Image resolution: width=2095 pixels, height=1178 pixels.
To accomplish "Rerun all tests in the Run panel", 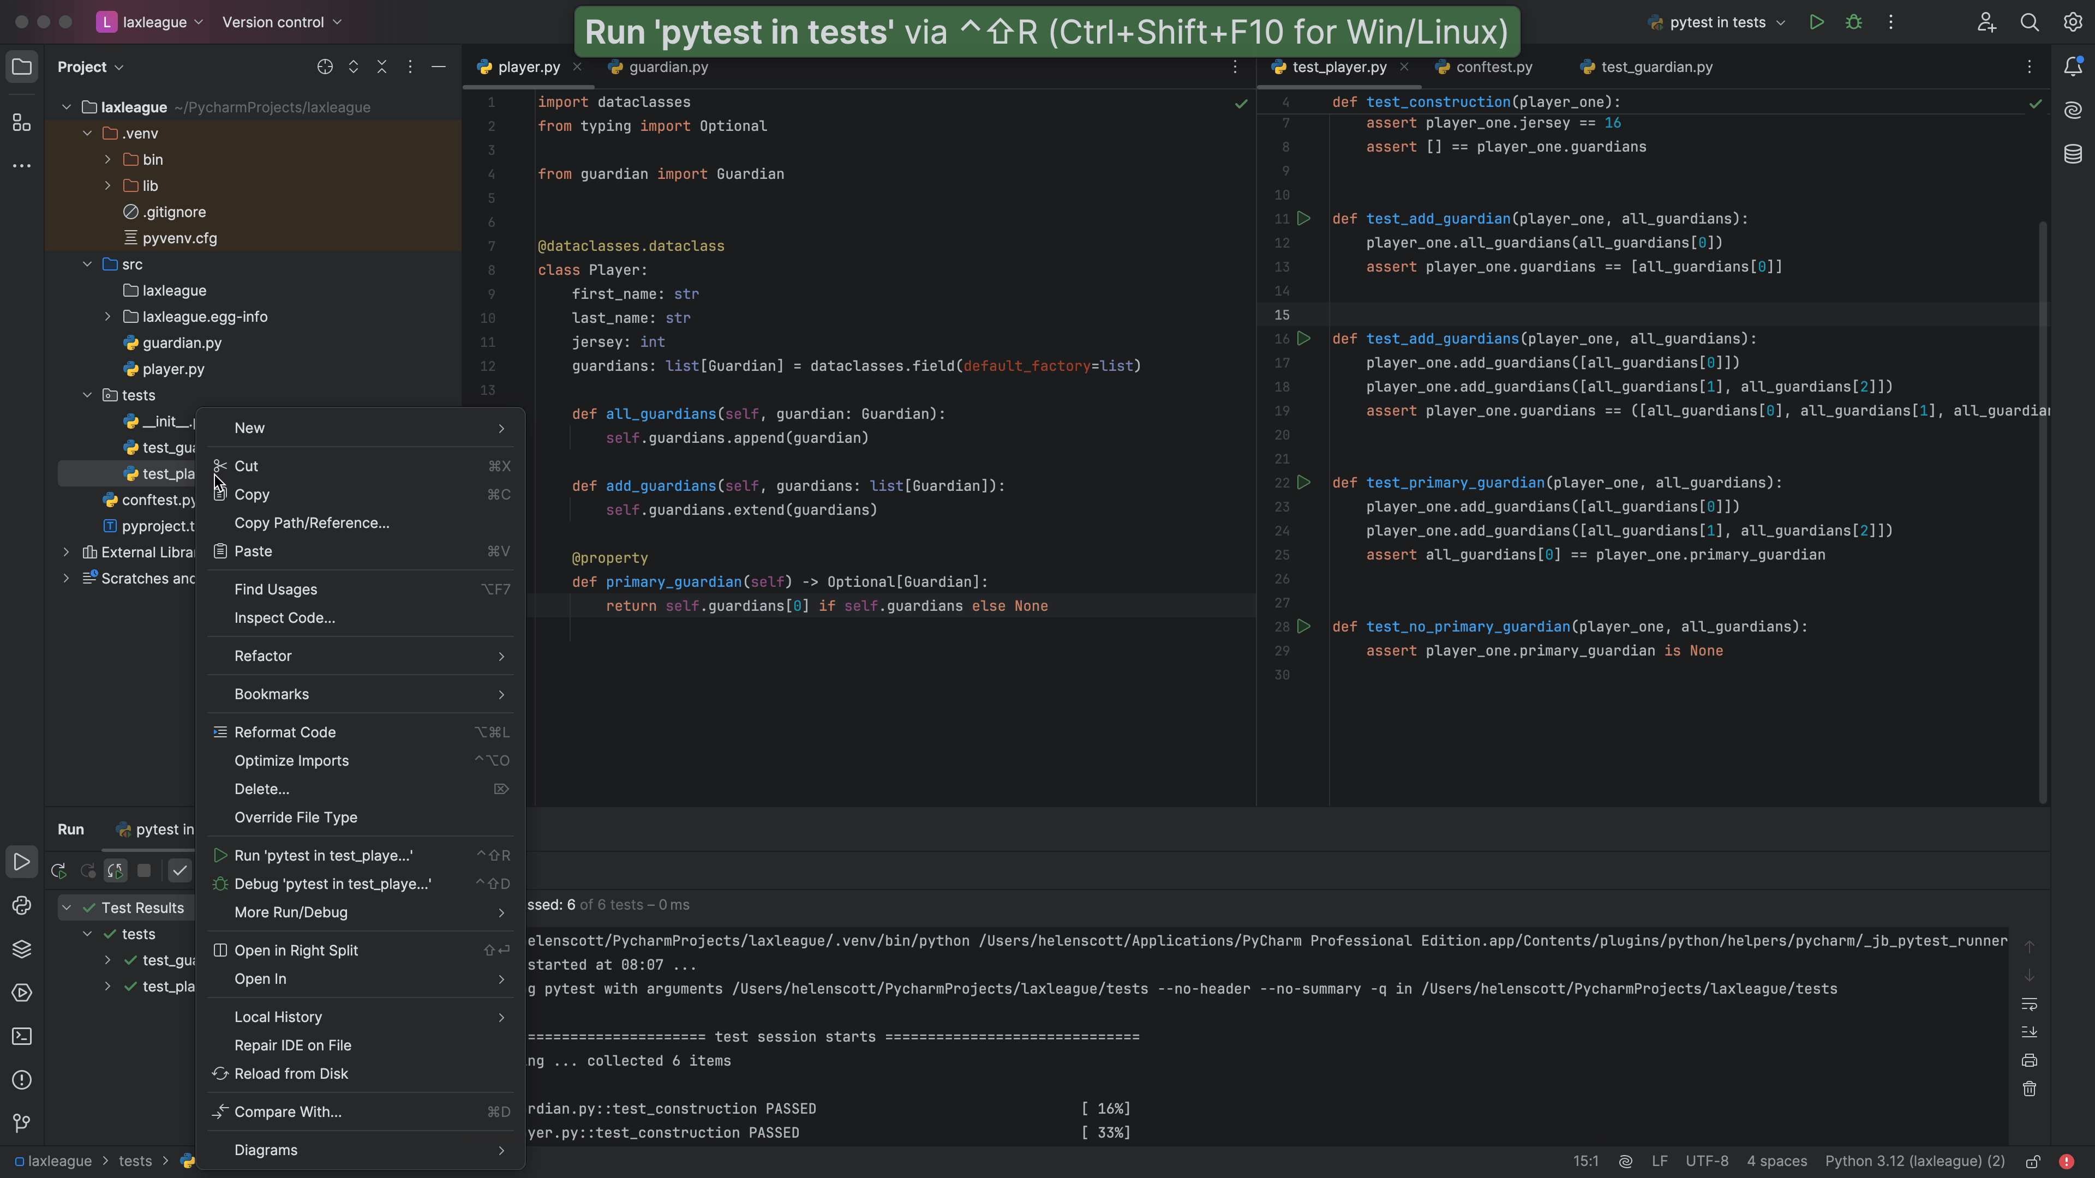I will (x=58, y=870).
